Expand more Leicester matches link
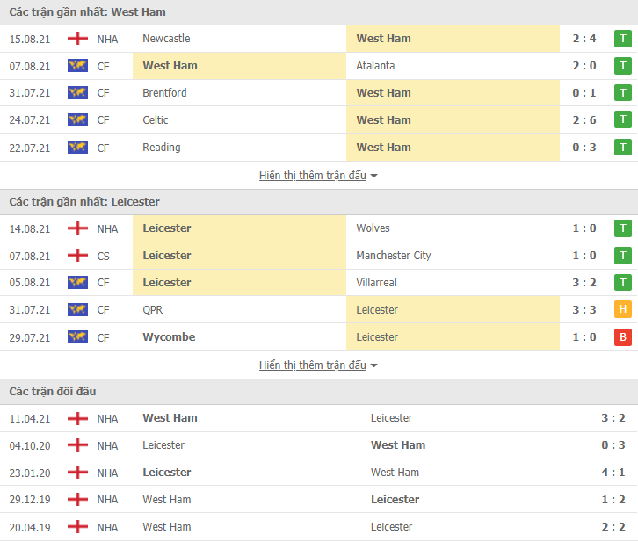Viewport: 638px width, 542px height. [x=313, y=365]
